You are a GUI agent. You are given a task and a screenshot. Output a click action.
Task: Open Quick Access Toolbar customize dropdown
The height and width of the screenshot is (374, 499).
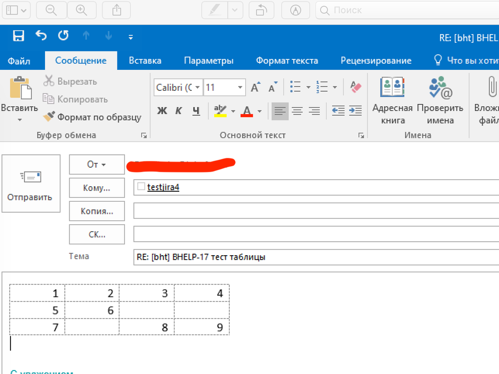click(x=130, y=37)
